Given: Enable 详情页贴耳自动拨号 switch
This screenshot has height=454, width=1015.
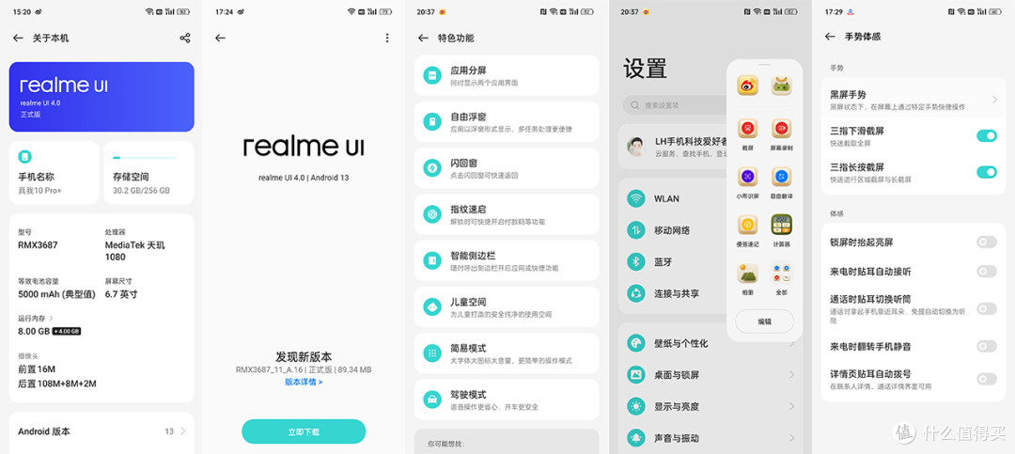Looking at the screenshot, I should point(987,379).
